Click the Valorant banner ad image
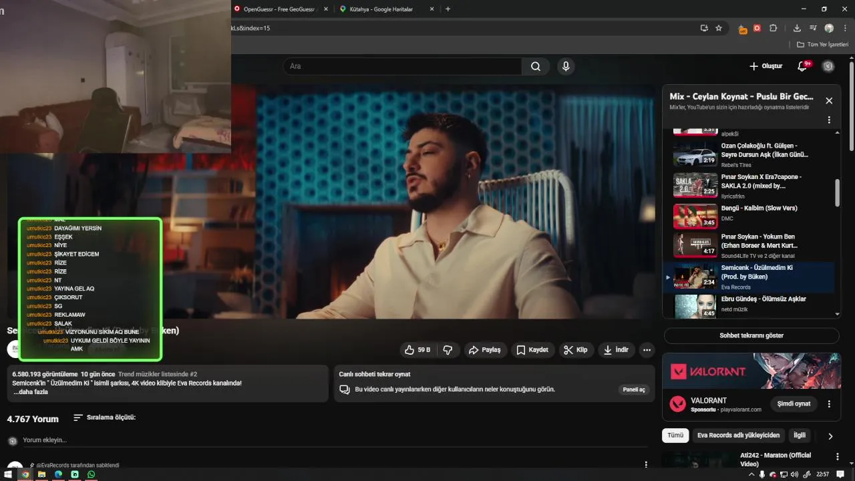 click(x=751, y=371)
